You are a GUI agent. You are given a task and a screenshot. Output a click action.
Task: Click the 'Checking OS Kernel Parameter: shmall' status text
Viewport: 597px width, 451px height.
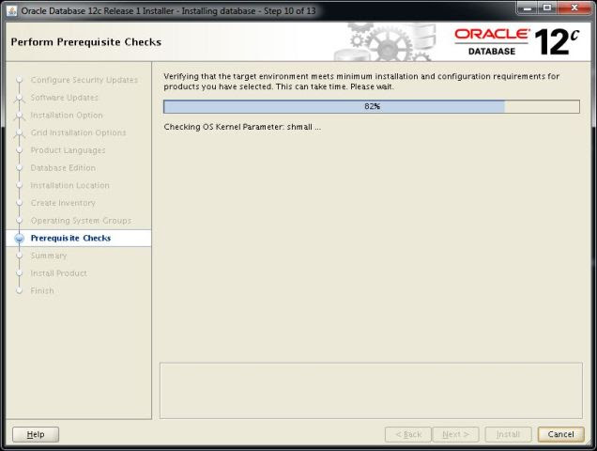click(242, 127)
